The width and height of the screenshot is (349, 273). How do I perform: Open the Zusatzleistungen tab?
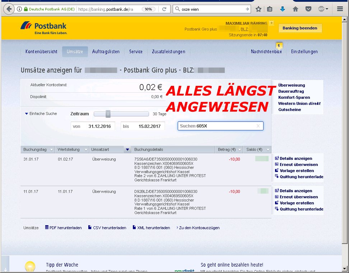coord(168,52)
